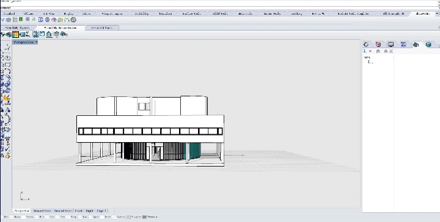Switch to the Transform toolbar tab

click(x=165, y=13)
